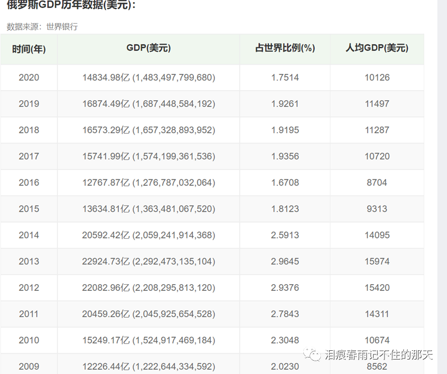Click GDP value 15249.17亿

pos(106,340)
